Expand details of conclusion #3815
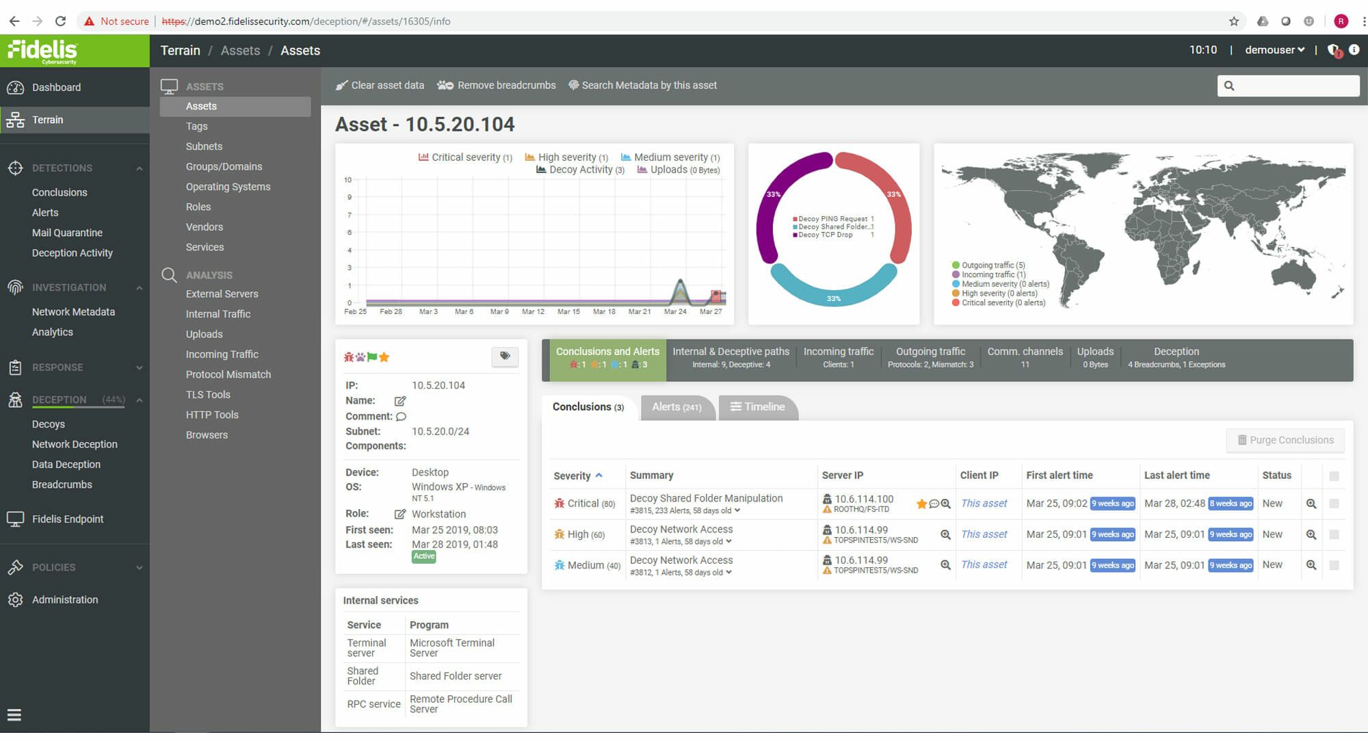The height and width of the screenshot is (741, 1368). pos(737,511)
